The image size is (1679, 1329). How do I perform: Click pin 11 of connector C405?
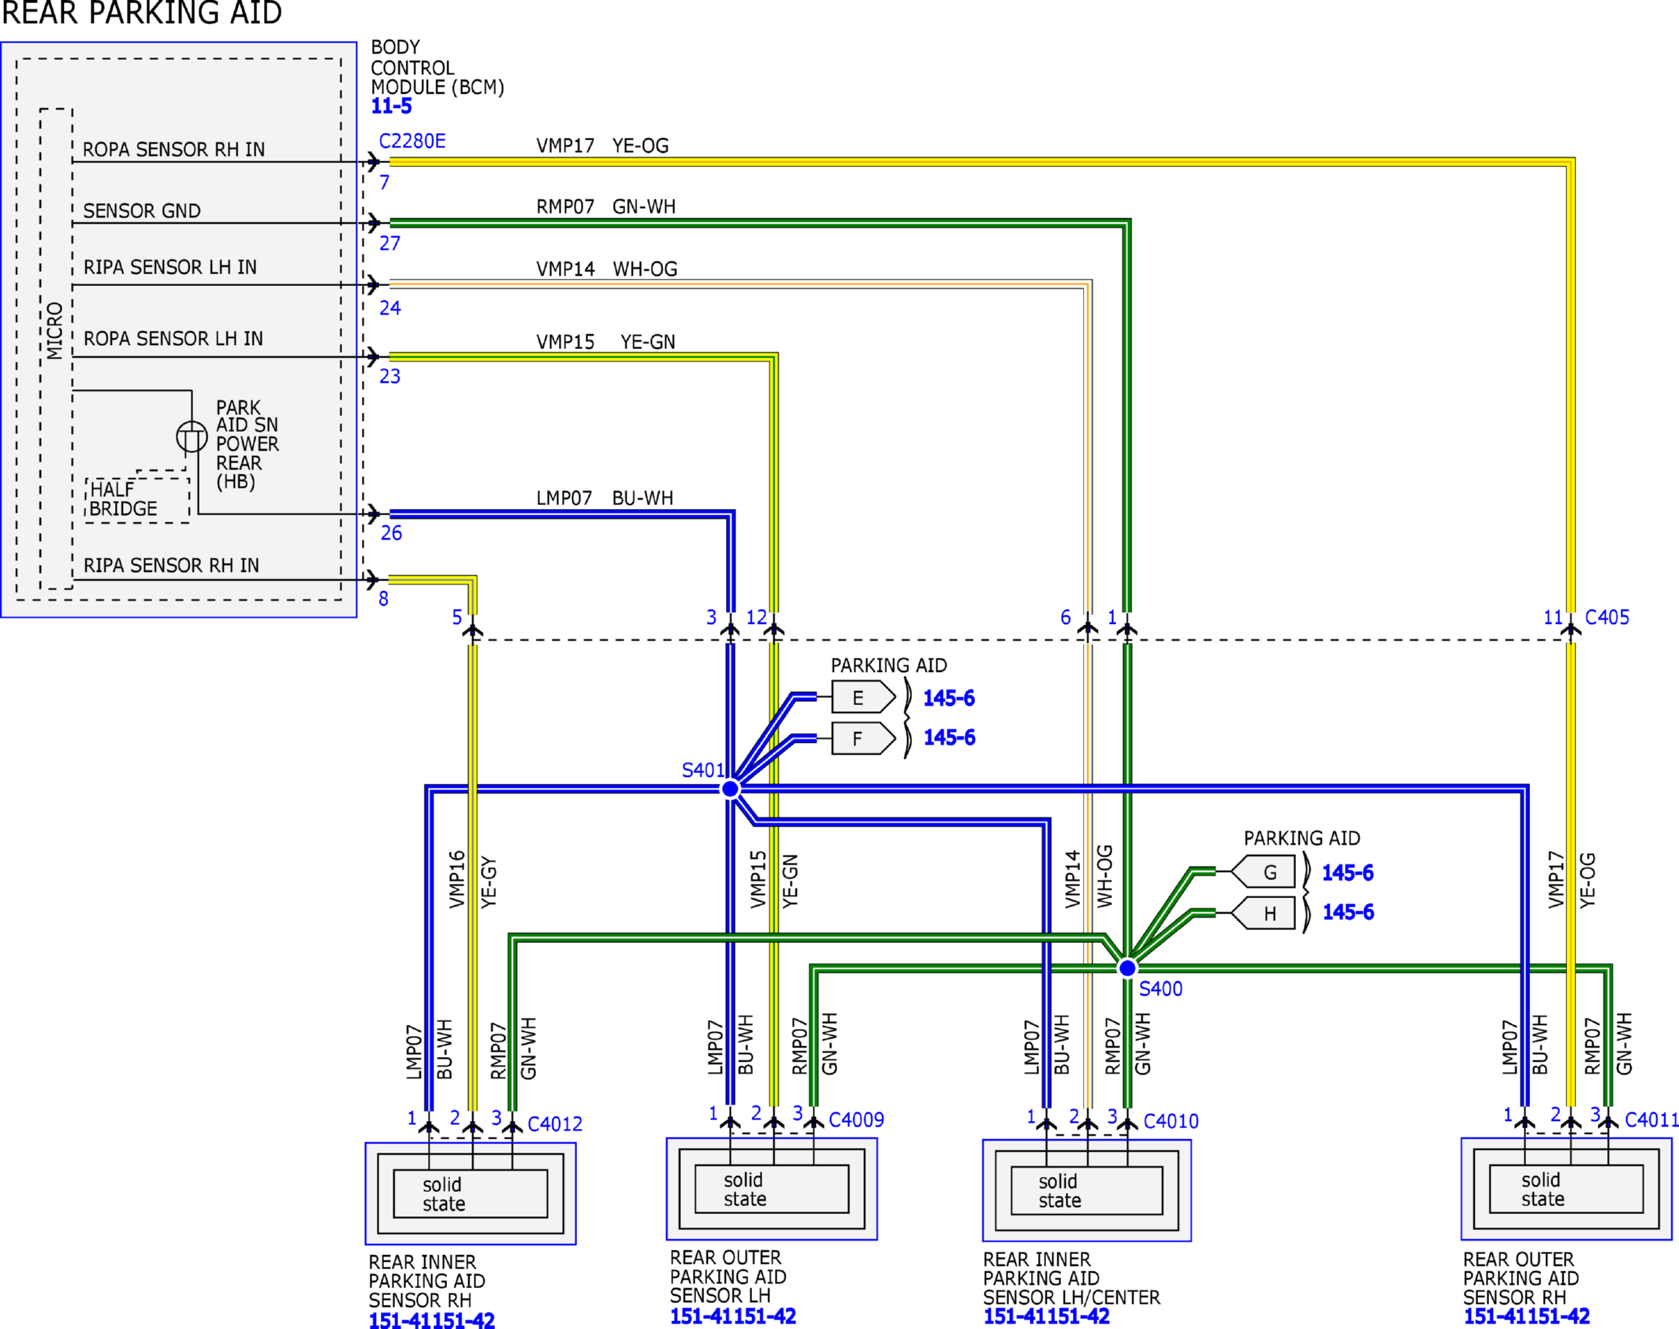click(x=1553, y=617)
